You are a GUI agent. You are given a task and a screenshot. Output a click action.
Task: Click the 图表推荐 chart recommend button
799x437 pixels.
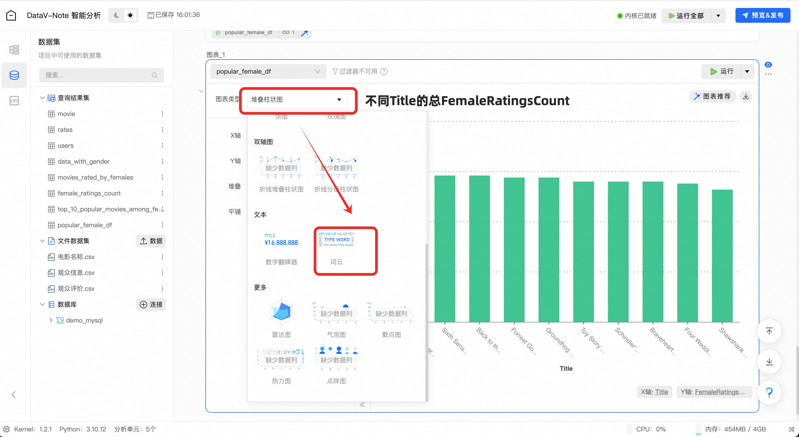click(712, 96)
